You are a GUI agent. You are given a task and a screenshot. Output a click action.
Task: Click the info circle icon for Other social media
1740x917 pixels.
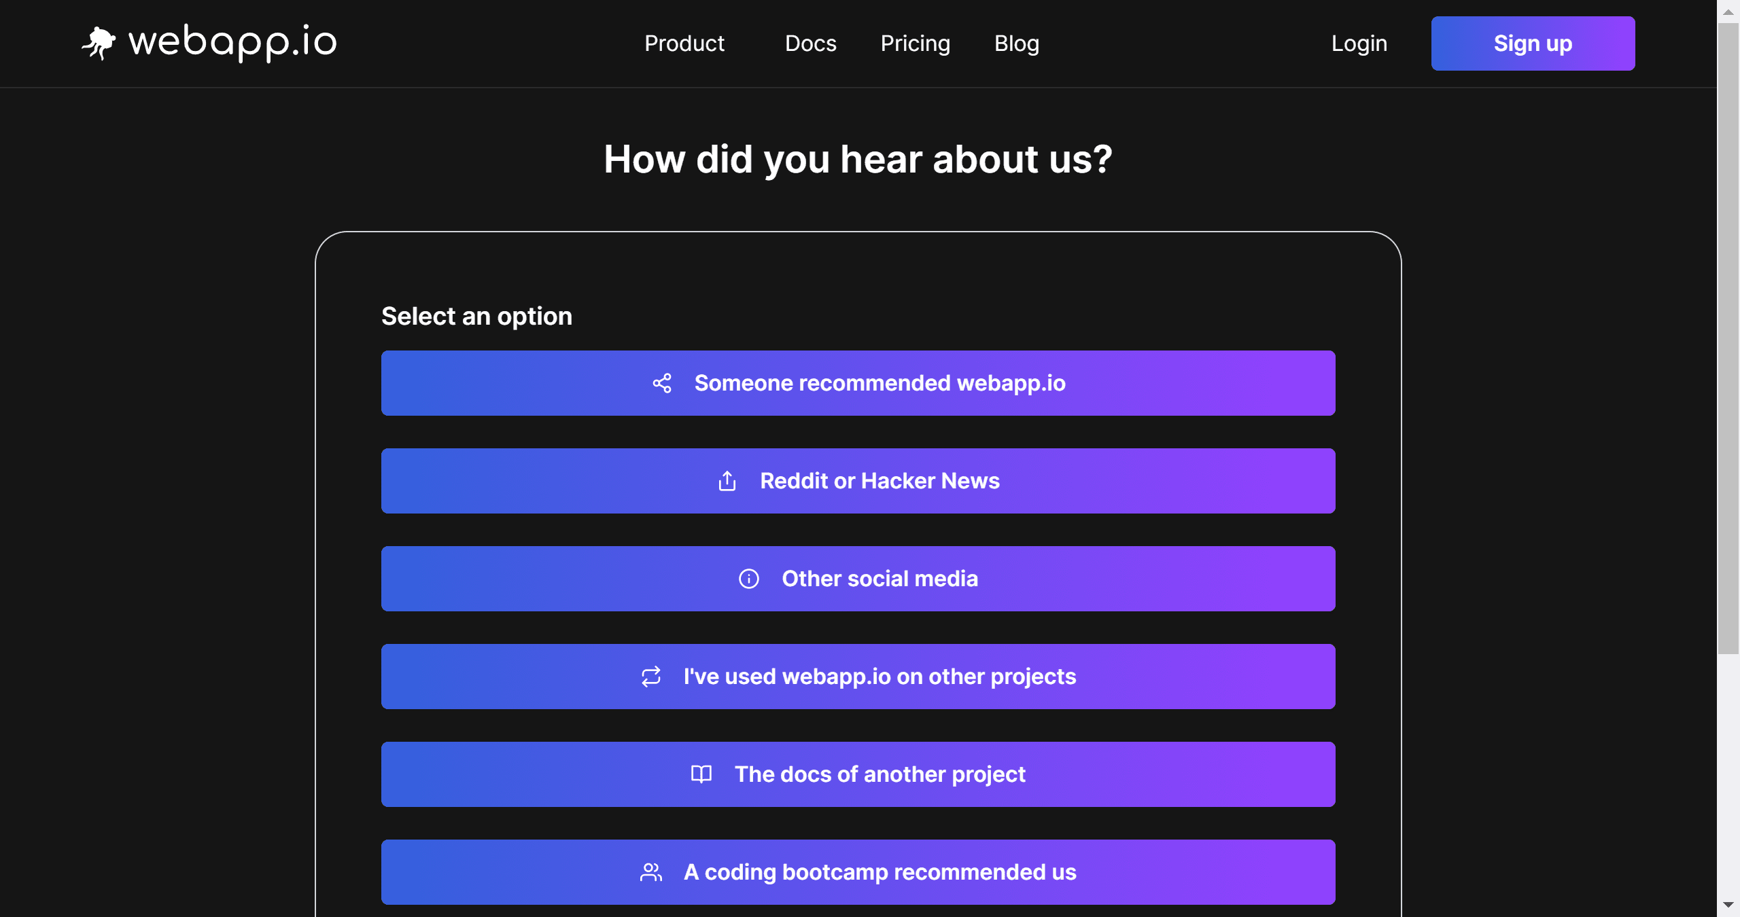[x=748, y=579]
